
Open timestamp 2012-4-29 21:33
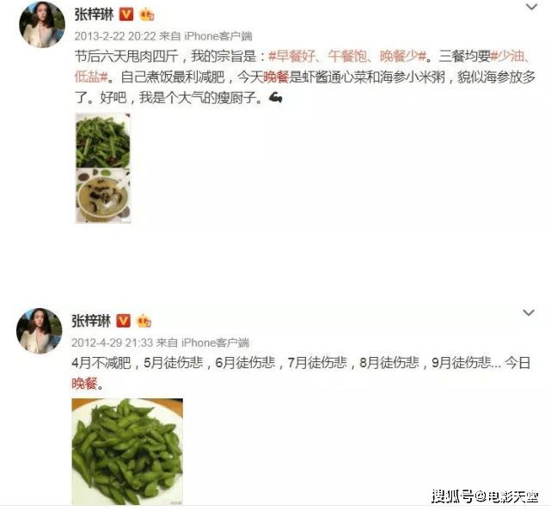112,342
